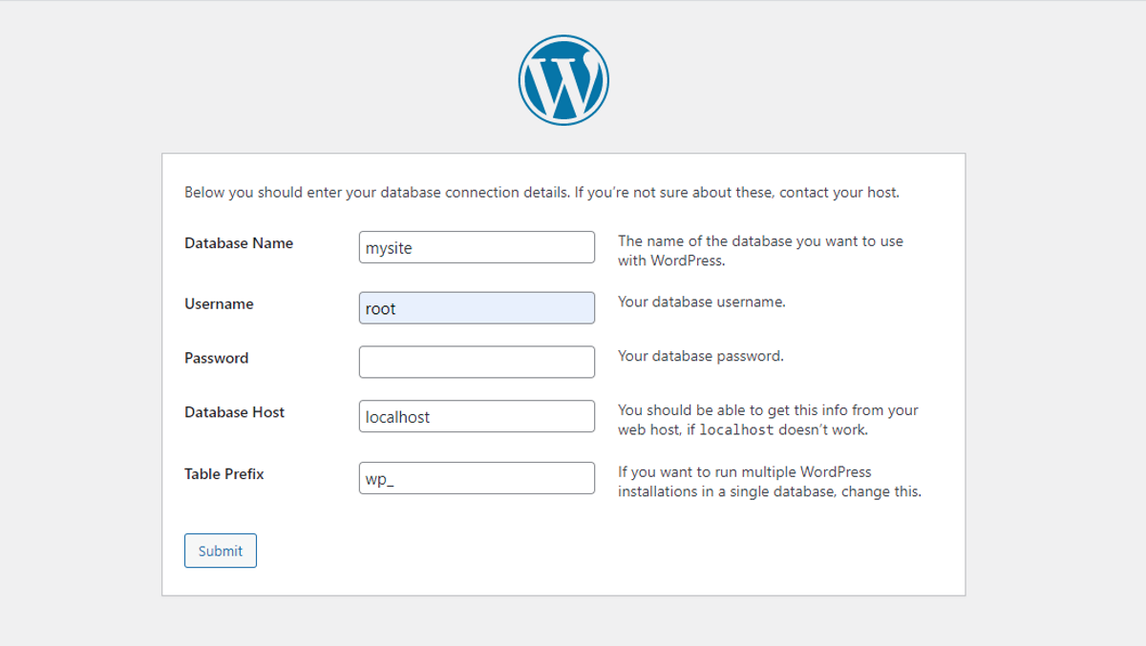This screenshot has height=646, width=1146.
Task: Click into the Database Name field
Action: click(x=476, y=247)
